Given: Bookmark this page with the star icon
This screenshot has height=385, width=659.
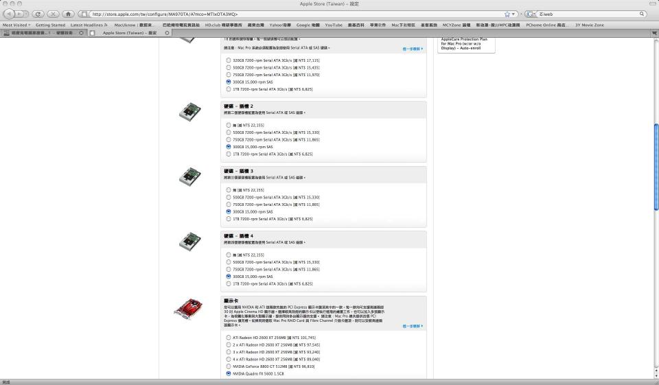Looking at the screenshot, I should click(507, 14).
